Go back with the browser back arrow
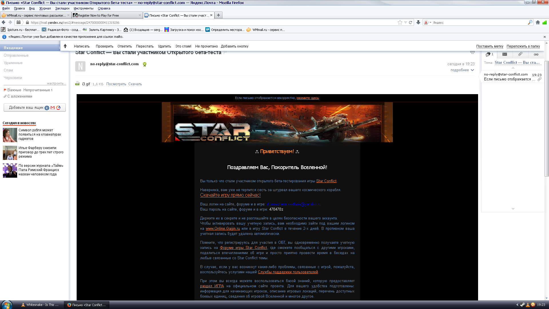The image size is (549, 309). 3,22
